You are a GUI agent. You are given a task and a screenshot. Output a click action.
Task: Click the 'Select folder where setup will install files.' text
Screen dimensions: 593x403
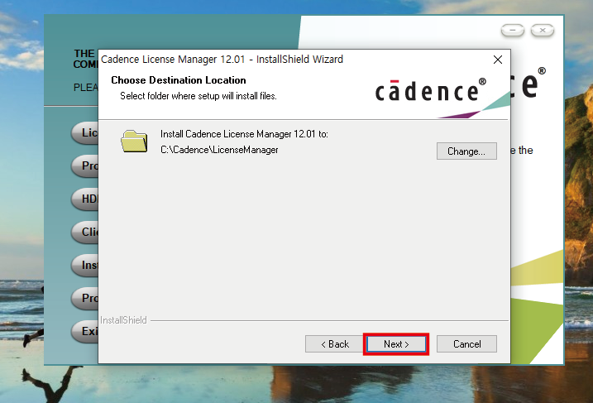point(198,96)
